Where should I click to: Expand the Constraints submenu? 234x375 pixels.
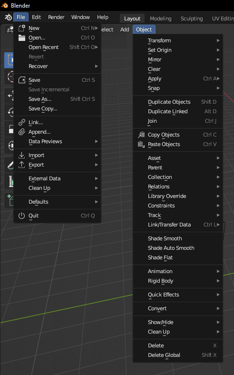tap(178, 206)
